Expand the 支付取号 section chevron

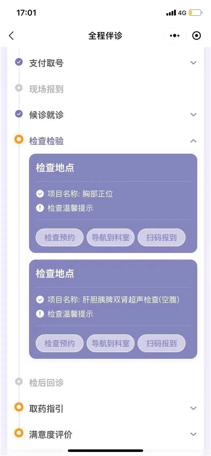(x=193, y=63)
